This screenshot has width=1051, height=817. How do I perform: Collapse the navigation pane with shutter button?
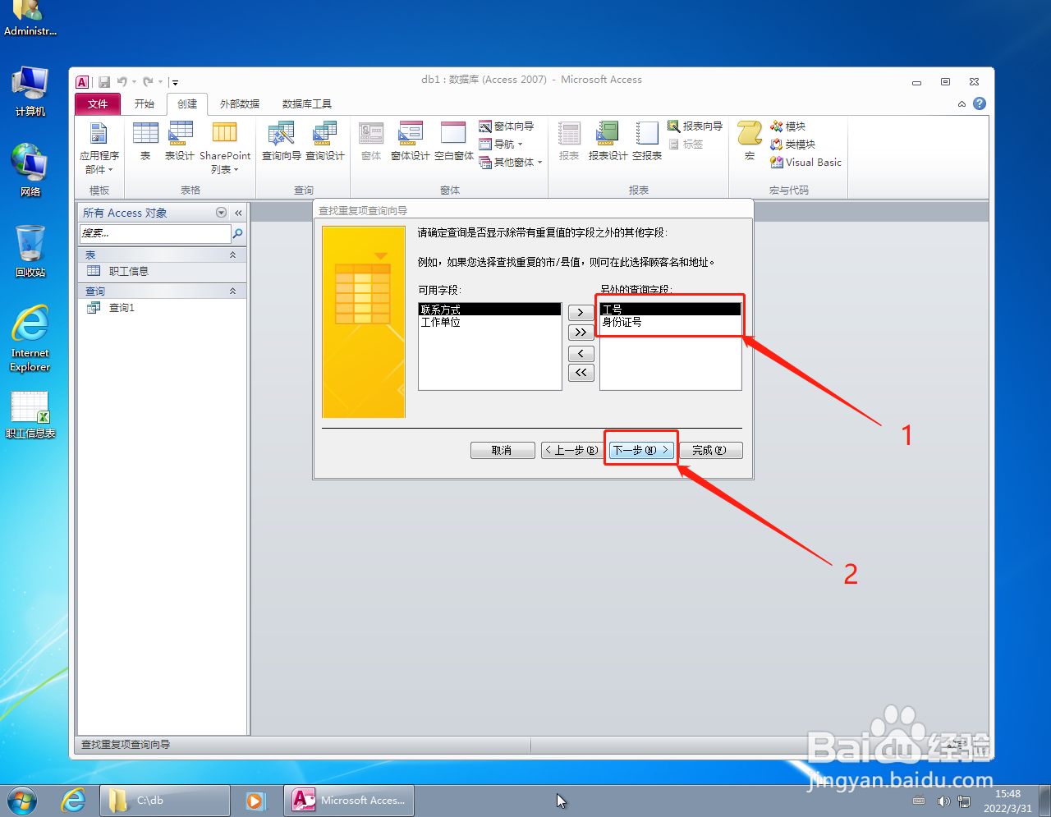tap(238, 213)
